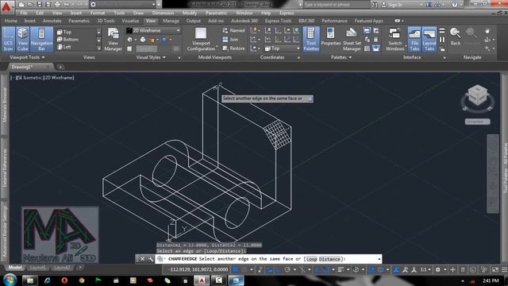Select the Top view preset
508x286 pixels.
tap(64, 32)
